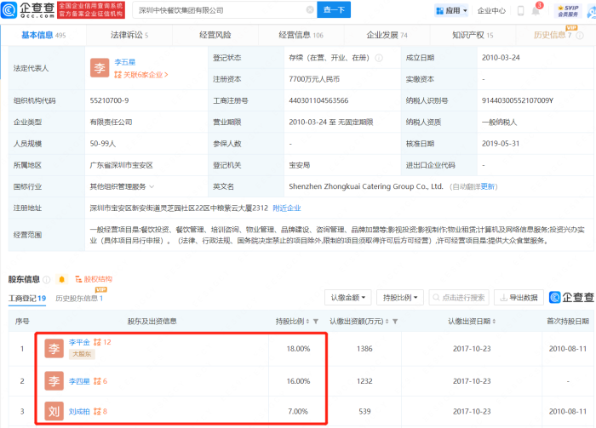Viewport: 596px width, 428px height.
Task: Select the 历史股东信息 1 tab
Action: click(79, 299)
